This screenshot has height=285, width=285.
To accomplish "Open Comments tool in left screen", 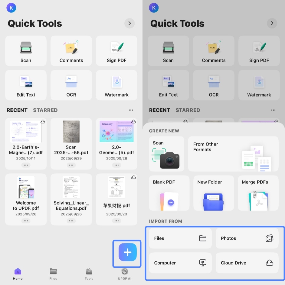I will point(71,51).
